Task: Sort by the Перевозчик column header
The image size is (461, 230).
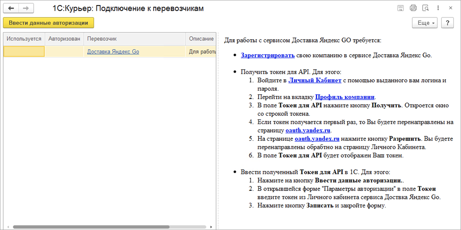Action: tap(134, 39)
